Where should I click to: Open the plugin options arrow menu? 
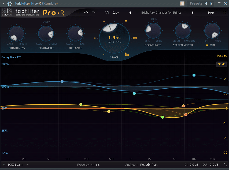pos(3,3)
